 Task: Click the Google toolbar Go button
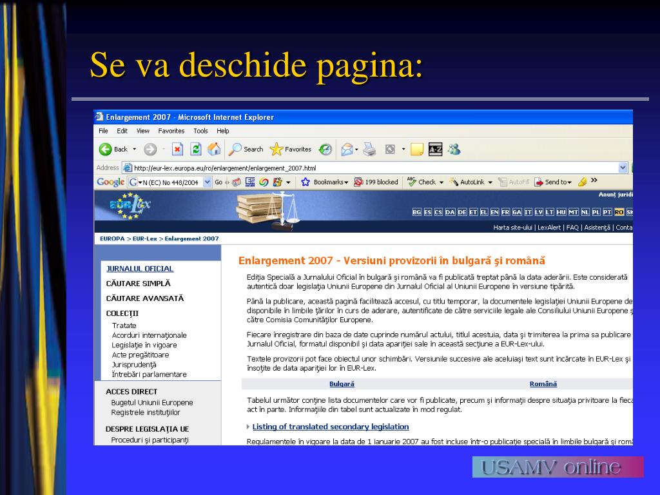(218, 182)
